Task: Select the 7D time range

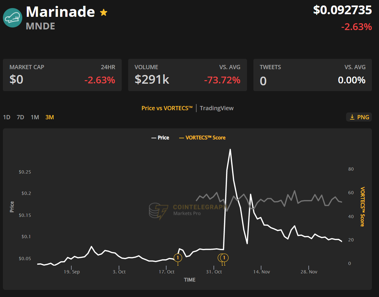Action: click(20, 117)
